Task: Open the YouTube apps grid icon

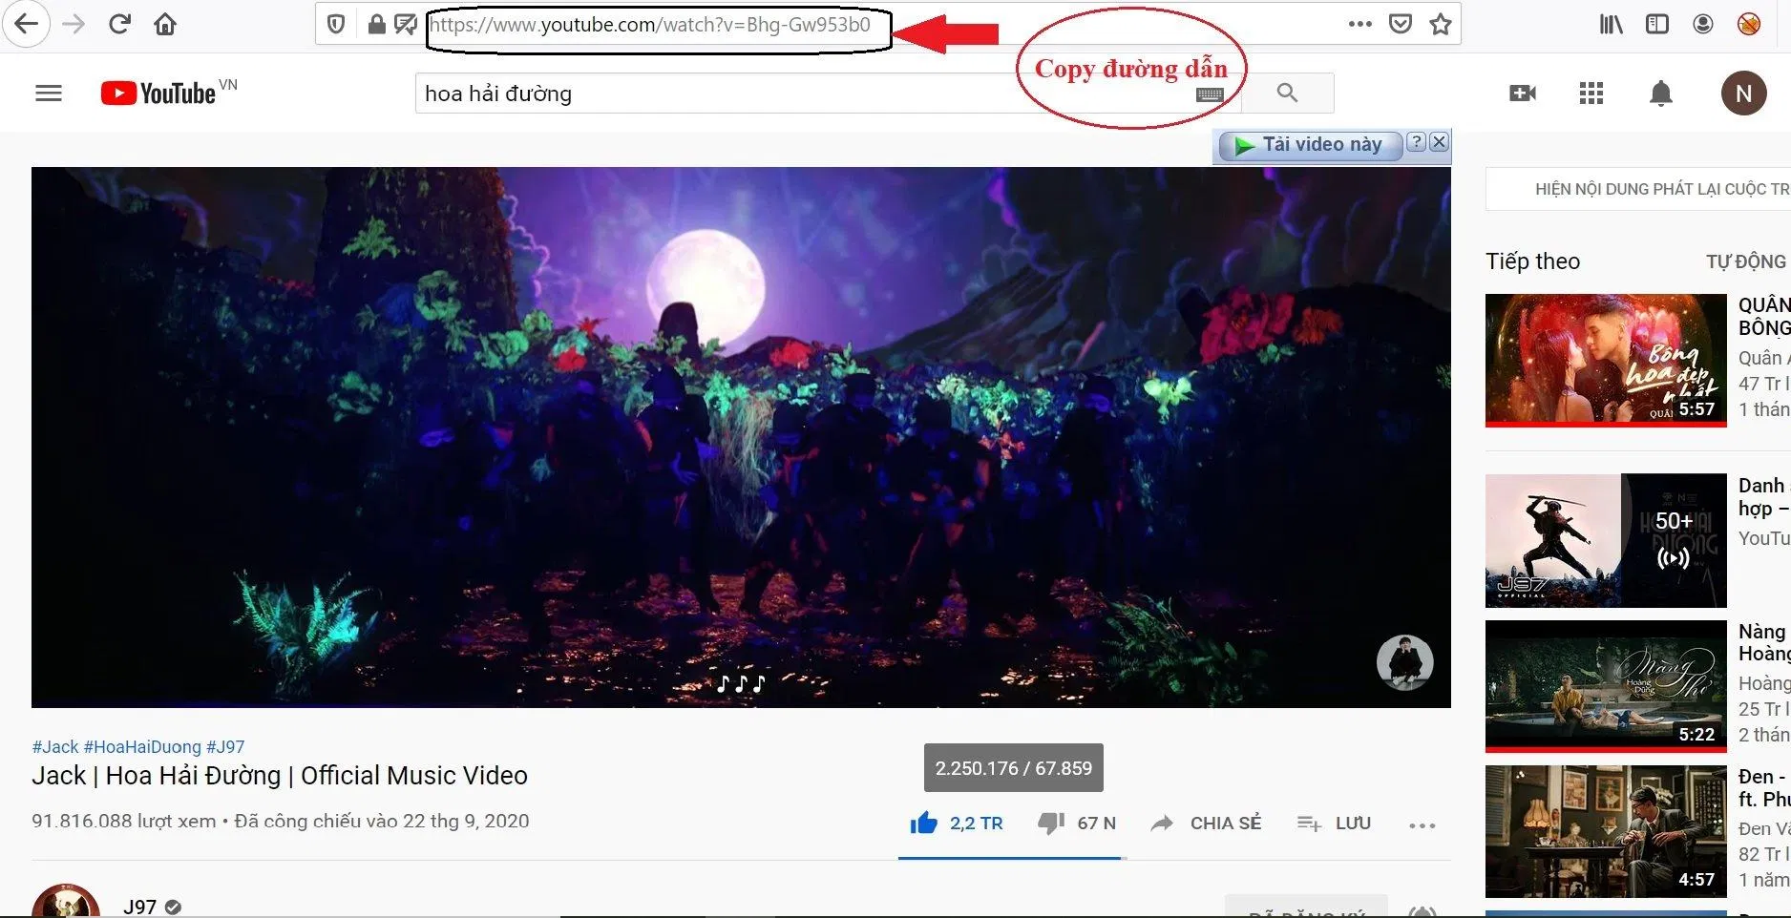Action: click(1591, 94)
